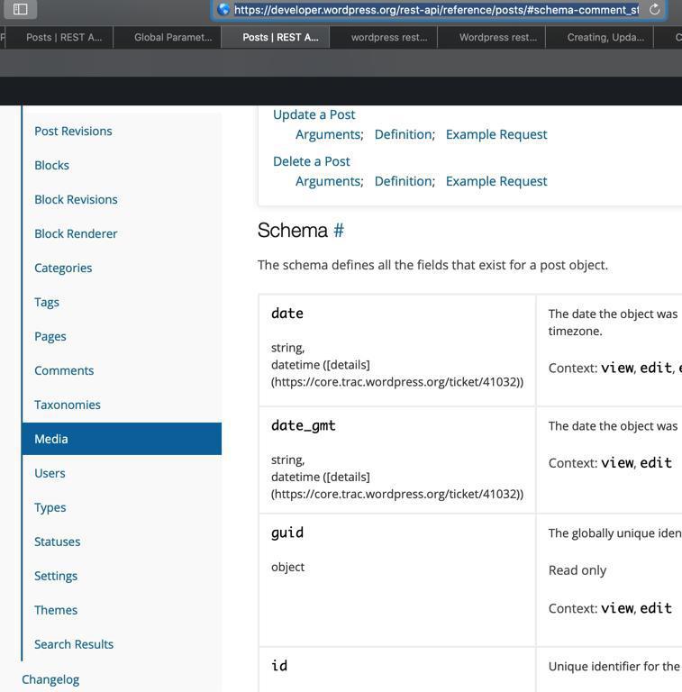
Task: Click ticket URL text in date row
Action: [397, 382]
